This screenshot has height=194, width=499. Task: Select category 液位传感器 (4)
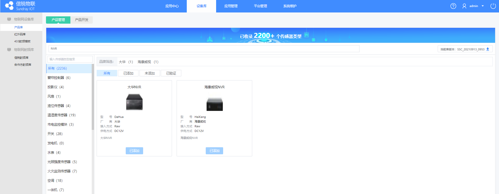[x=69, y=106]
